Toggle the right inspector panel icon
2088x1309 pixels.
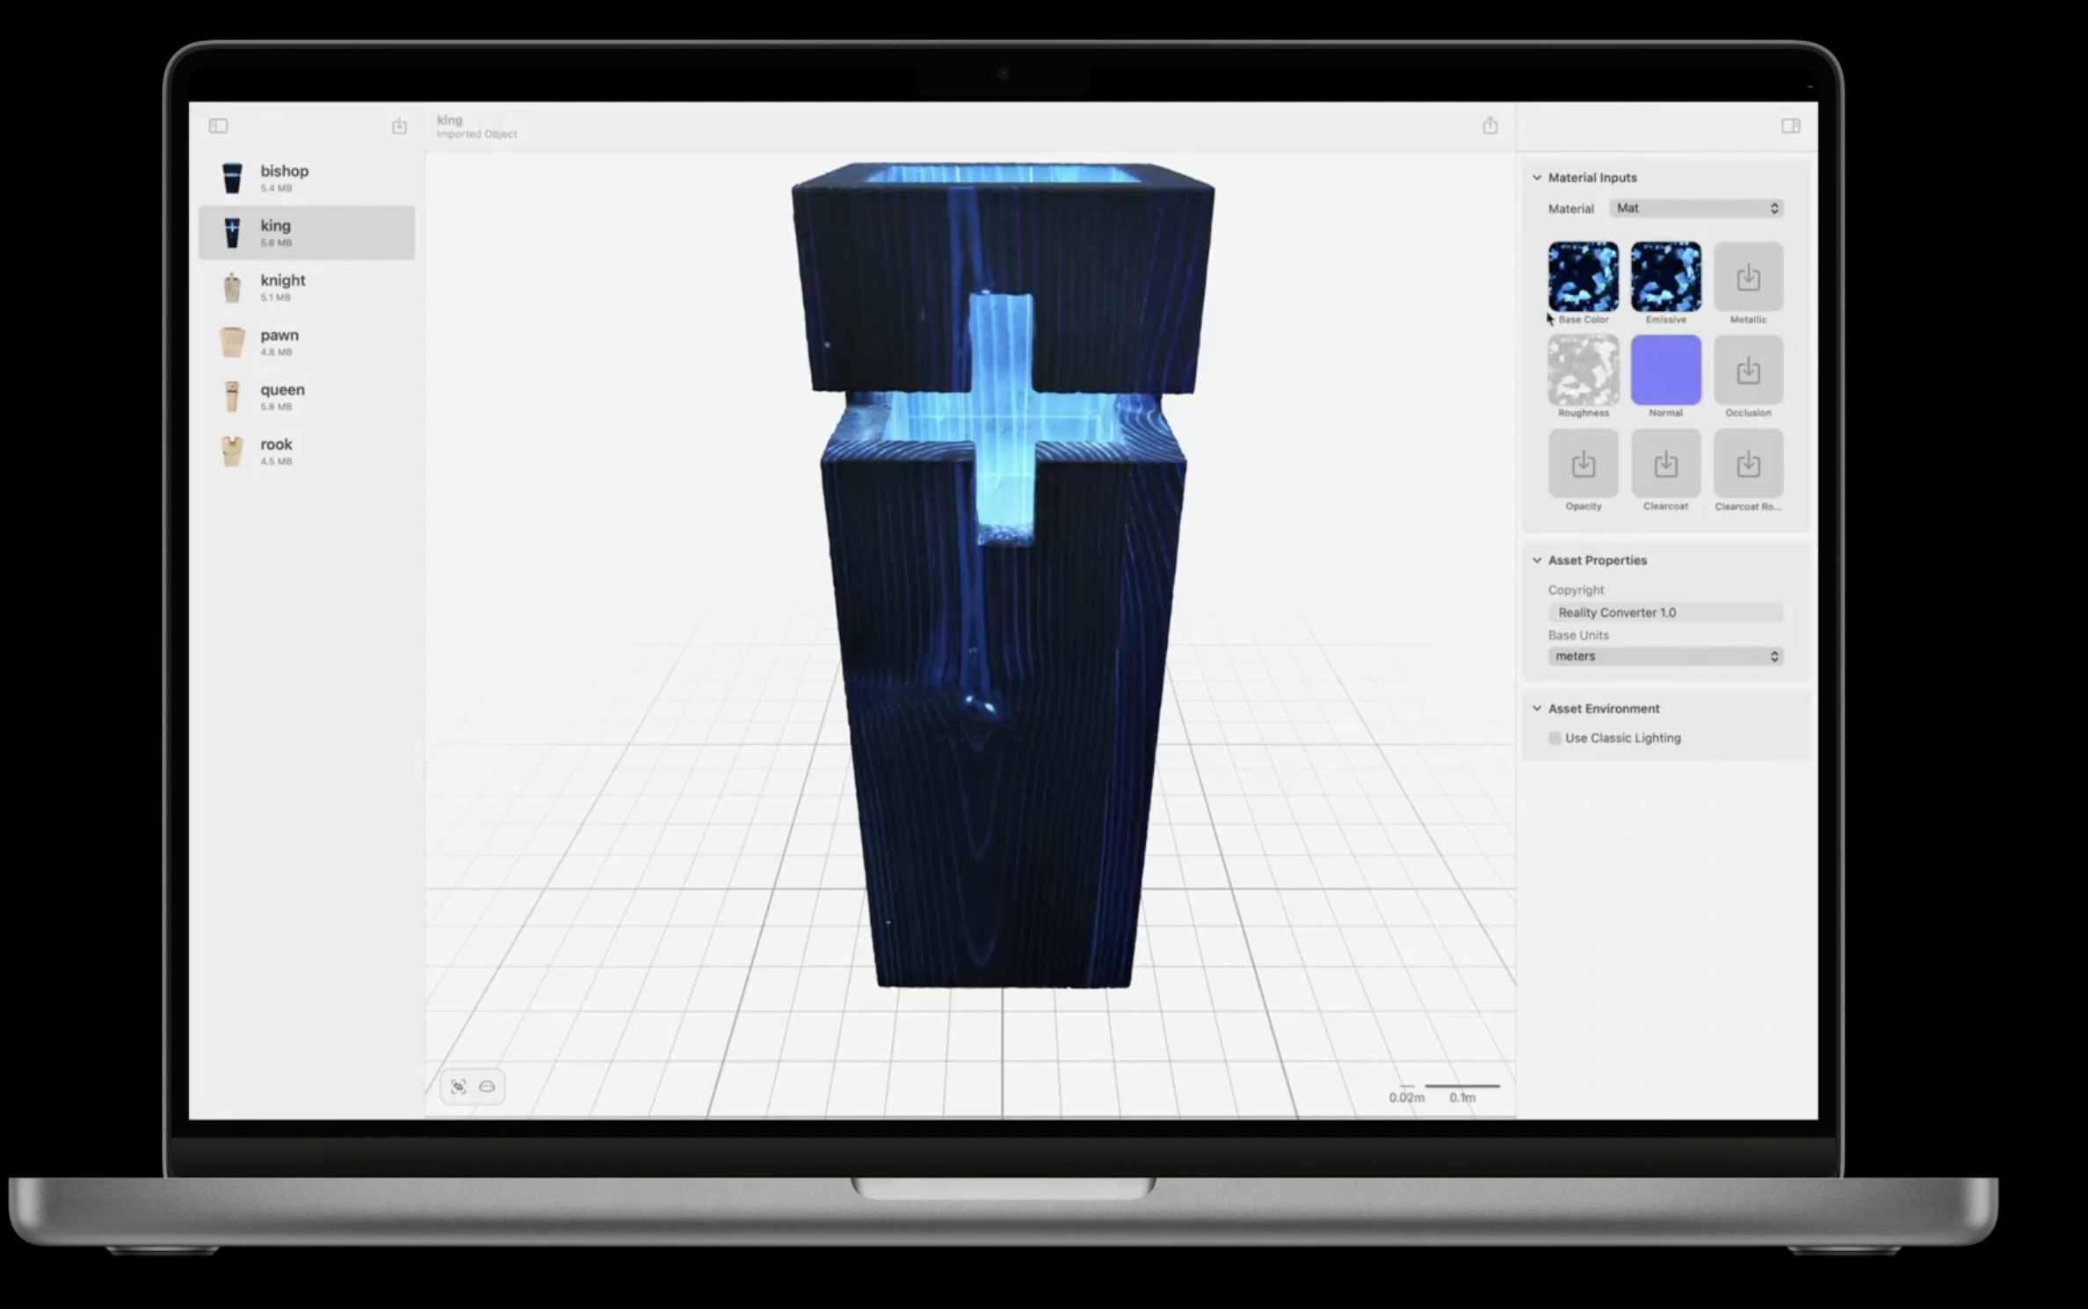[x=1790, y=127]
